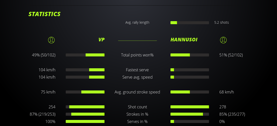Click VP shot count bar
The width and height of the screenshot is (277, 126).
click(85, 107)
